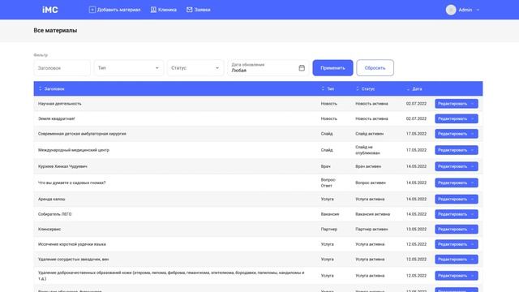Open the Тип filter dropdown
The height and width of the screenshot is (292, 519).
(x=128, y=68)
